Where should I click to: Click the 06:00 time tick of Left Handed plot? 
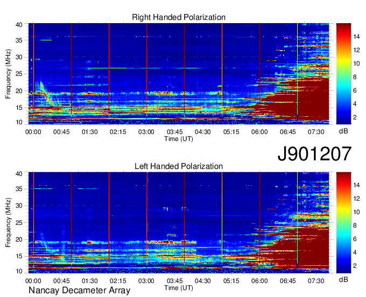[259, 281]
